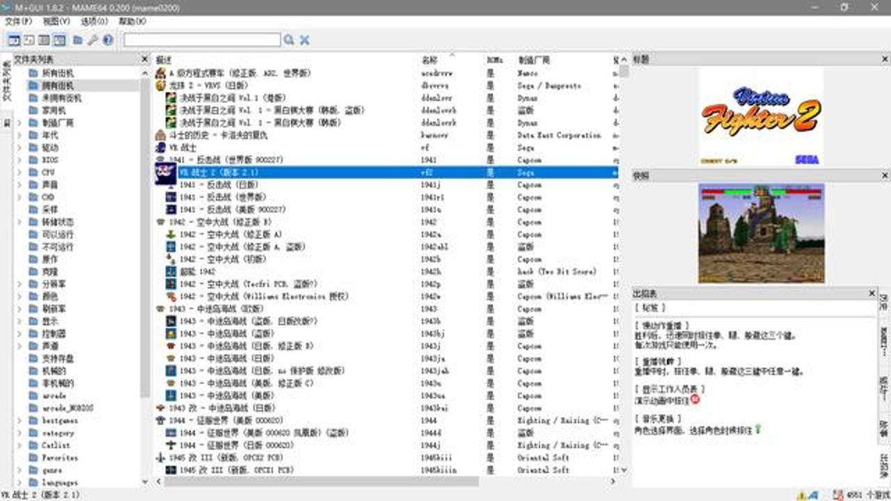Expand the 制造厂商 folder node

[19, 122]
